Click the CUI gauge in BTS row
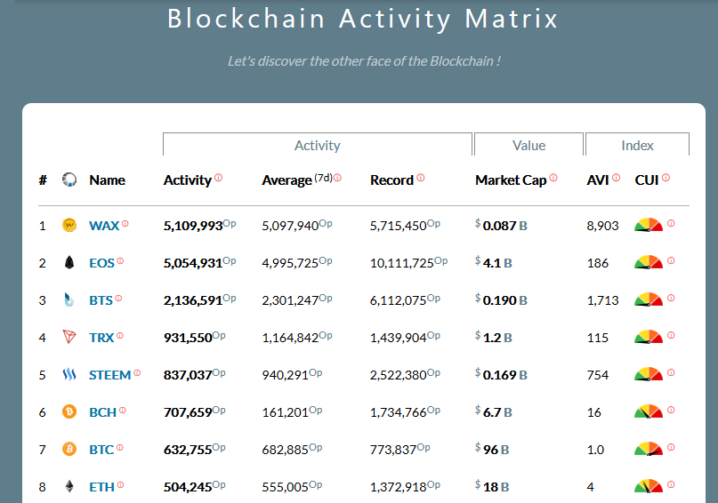Image resolution: width=718 pixels, height=503 pixels. (649, 299)
